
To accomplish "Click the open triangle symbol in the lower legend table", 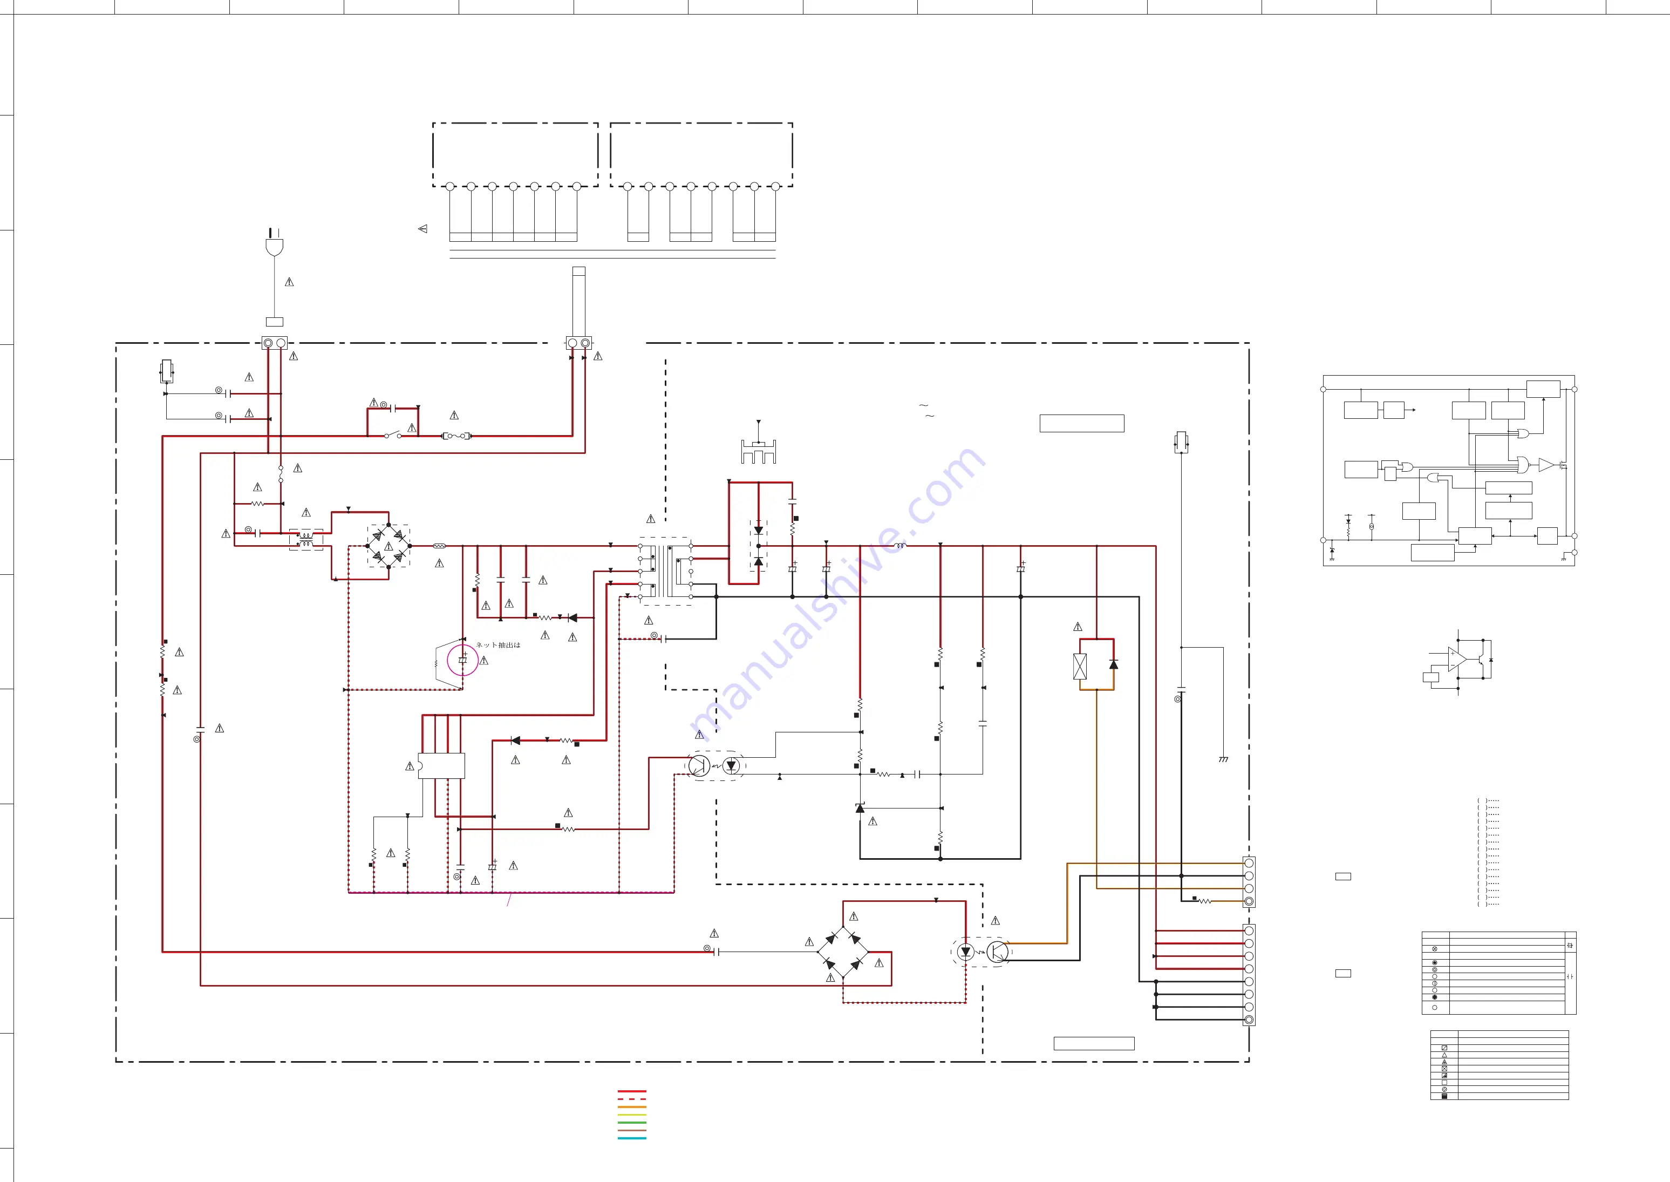I will point(1444,1055).
